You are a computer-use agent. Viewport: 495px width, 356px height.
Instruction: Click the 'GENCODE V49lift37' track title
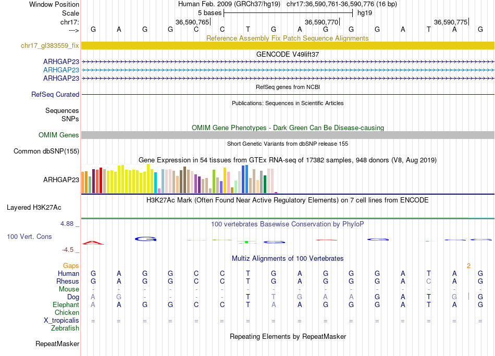tap(288, 54)
